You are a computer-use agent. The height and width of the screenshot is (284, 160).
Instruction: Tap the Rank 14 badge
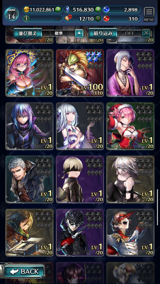coord(12,14)
